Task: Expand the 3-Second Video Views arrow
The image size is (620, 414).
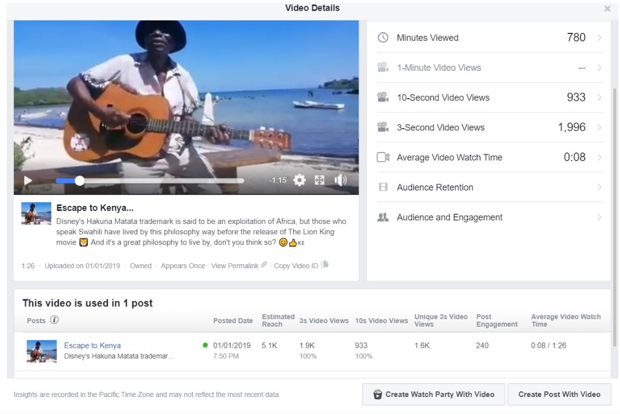Action: coord(599,128)
